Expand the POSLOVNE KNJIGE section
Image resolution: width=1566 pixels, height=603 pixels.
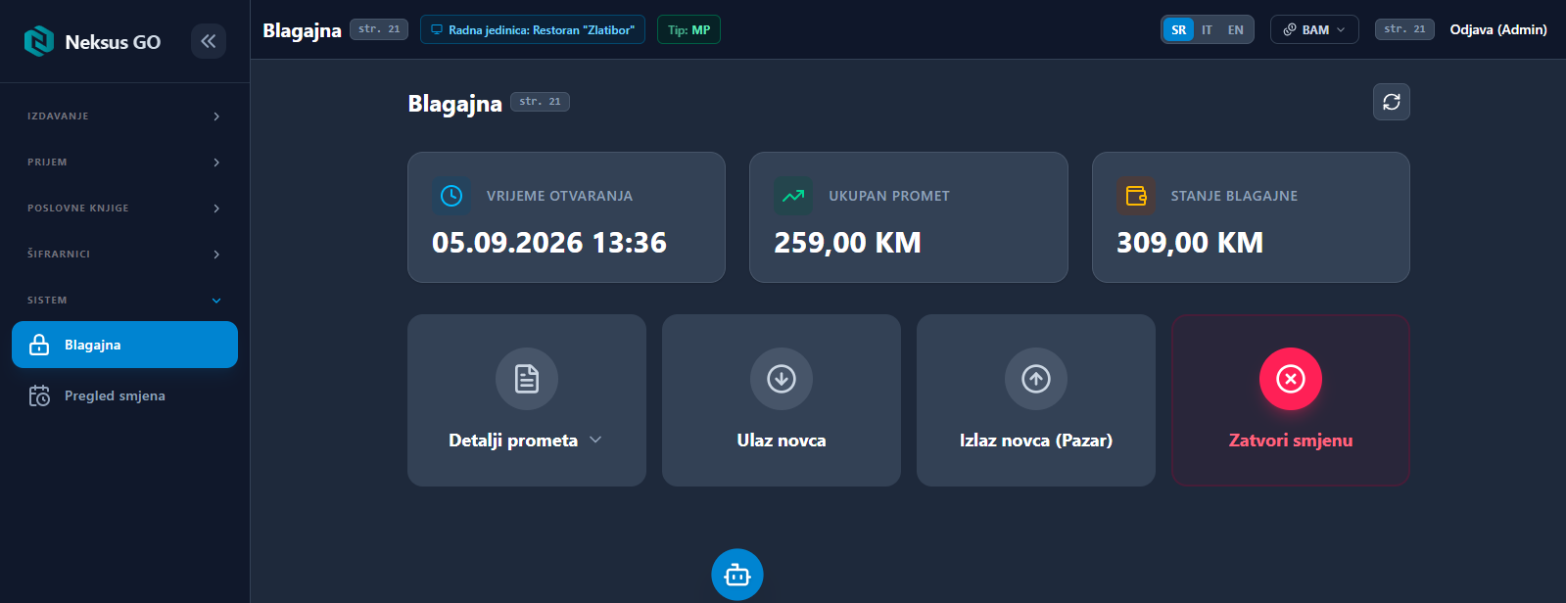pos(124,209)
